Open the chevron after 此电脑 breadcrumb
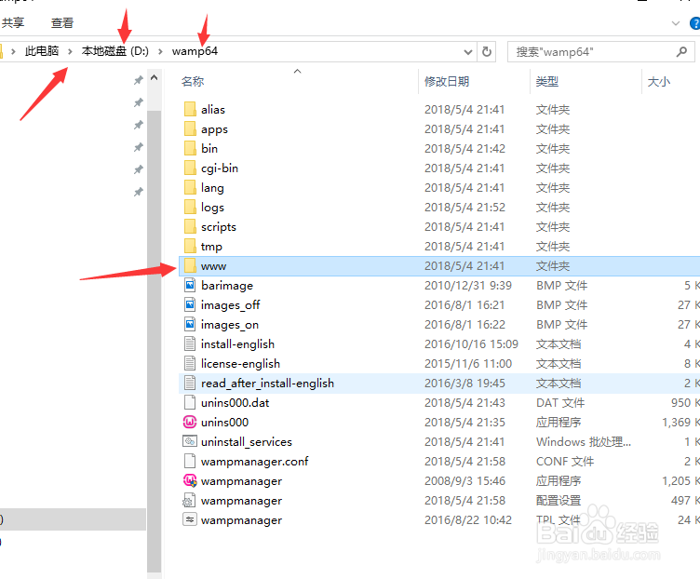This screenshot has width=700, height=579. (x=70, y=52)
